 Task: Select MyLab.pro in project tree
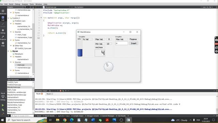coord(19,54)
